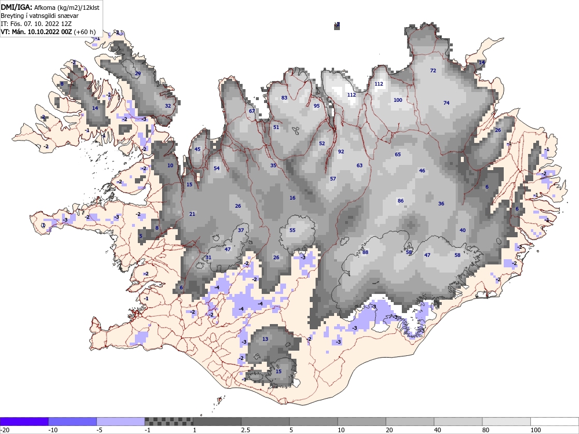
Task: Click the darkest gray 1 to 2.5 legend swatch
Action: point(217,421)
